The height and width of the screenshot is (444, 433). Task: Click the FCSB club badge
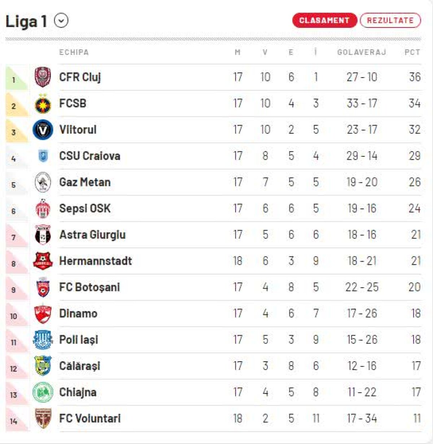coord(43,103)
